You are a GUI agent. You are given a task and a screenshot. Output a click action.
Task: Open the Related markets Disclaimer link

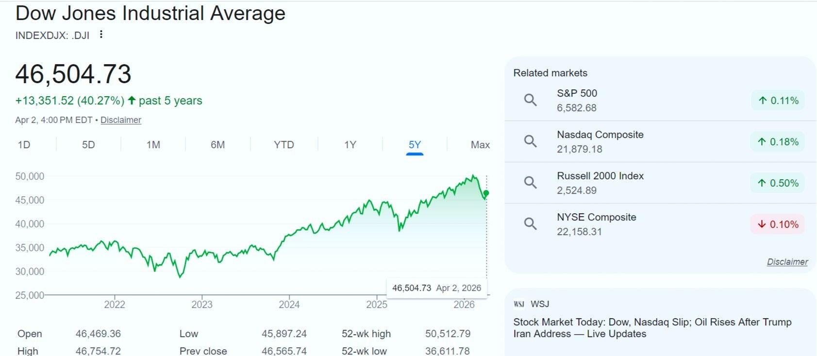[x=787, y=262]
